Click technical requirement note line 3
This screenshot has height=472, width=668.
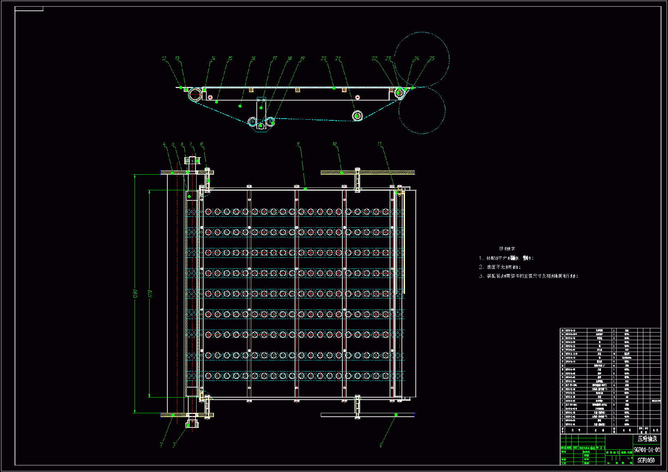pyautogui.click(x=529, y=276)
